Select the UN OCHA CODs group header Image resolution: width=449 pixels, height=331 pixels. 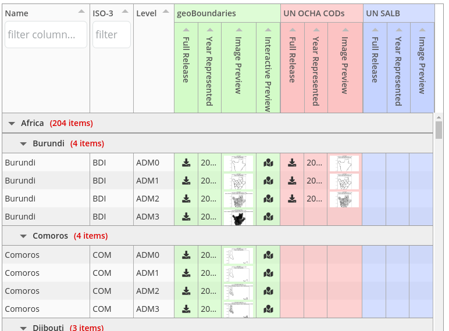(322, 13)
